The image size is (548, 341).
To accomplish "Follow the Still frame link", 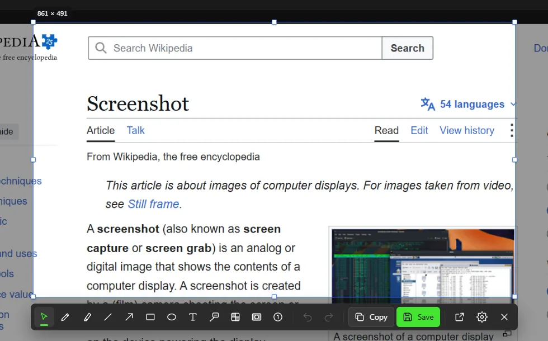I will (153, 204).
